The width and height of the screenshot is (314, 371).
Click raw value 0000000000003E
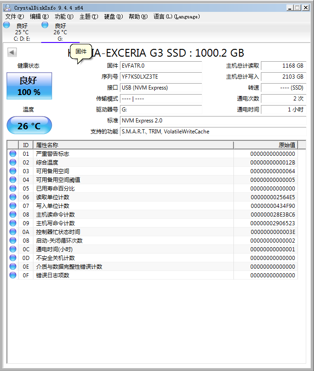point(273,232)
